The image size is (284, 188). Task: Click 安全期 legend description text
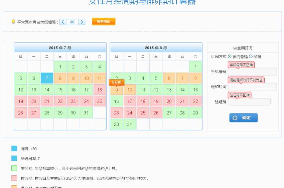pyautogui.click(x=69, y=168)
